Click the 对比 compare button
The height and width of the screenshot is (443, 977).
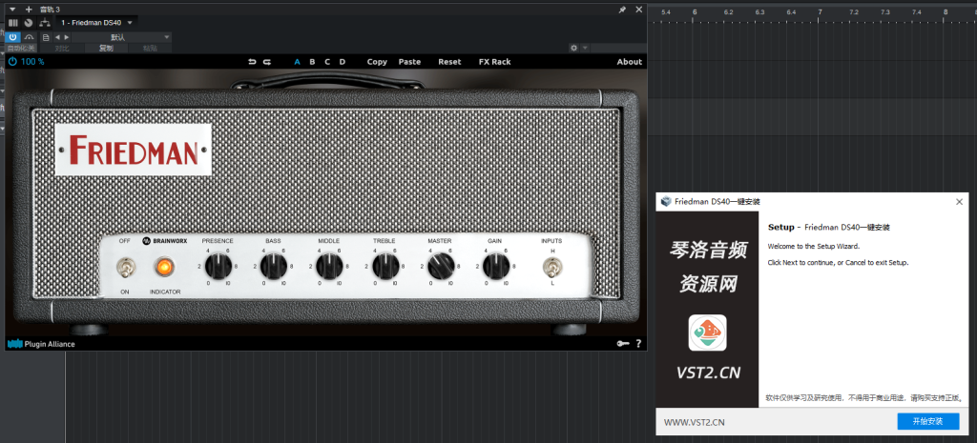[62, 48]
